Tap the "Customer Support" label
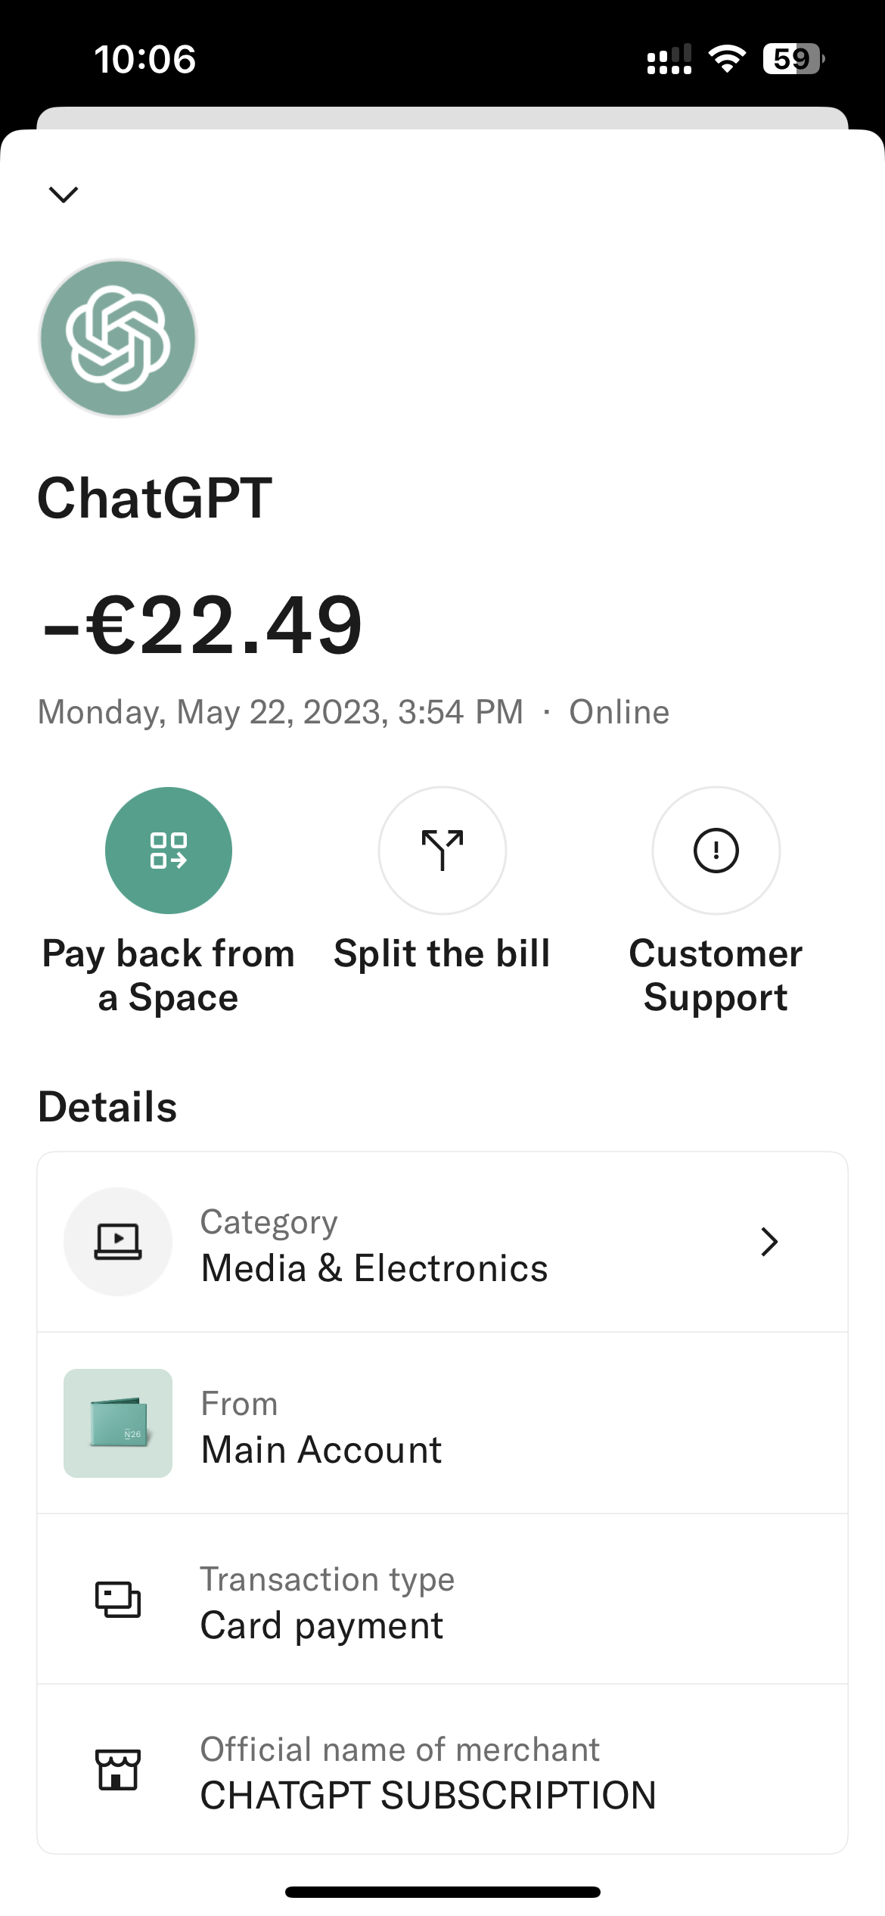 point(716,975)
